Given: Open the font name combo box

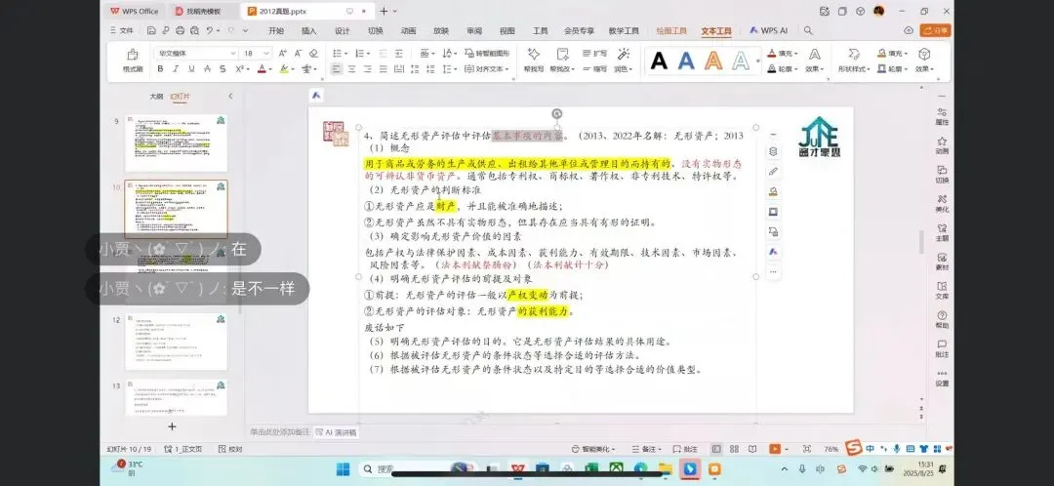Looking at the screenshot, I should (196, 53).
